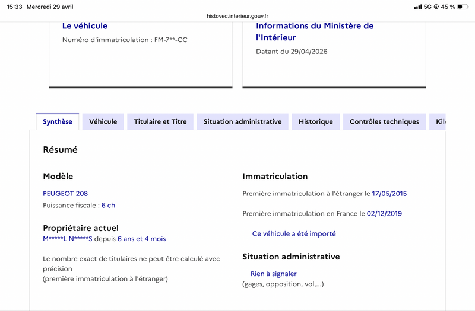Tap the 'Le véhicule' card heading
The image size is (475, 311).
pyautogui.click(x=85, y=25)
